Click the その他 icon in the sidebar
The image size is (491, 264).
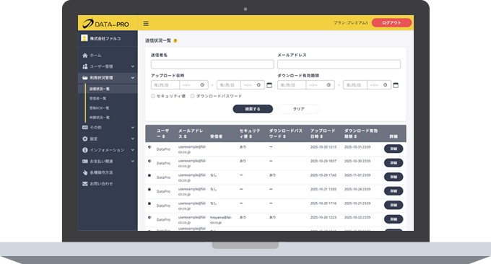coord(85,127)
